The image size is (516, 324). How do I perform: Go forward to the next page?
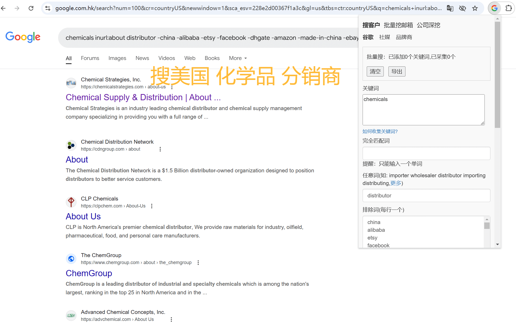[17, 8]
